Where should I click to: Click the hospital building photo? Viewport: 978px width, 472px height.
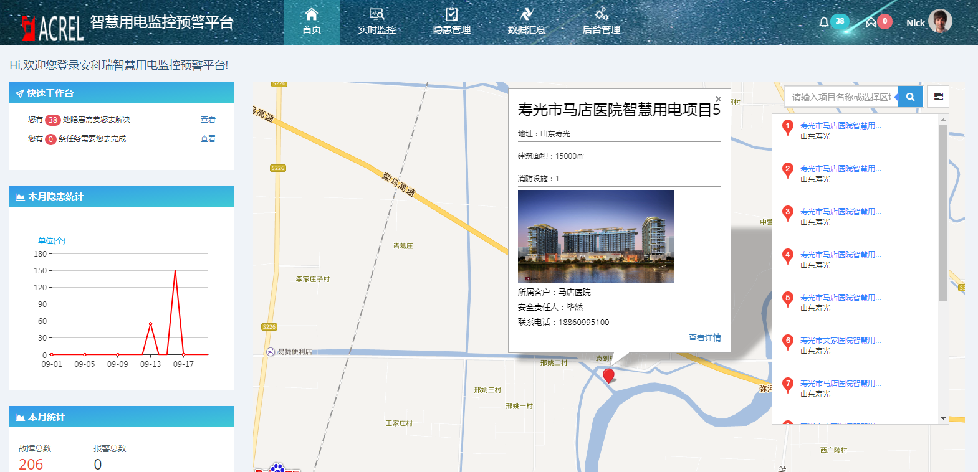pyautogui.click(x=595, y=237)
